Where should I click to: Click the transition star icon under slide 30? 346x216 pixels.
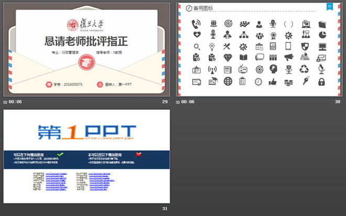pyautogui.click(x=178, y=102)
